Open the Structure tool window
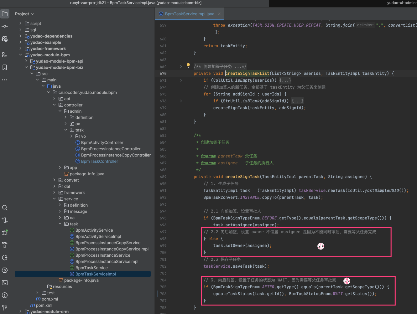The width and height of the screenshot is (417, 314). point(5,55)
